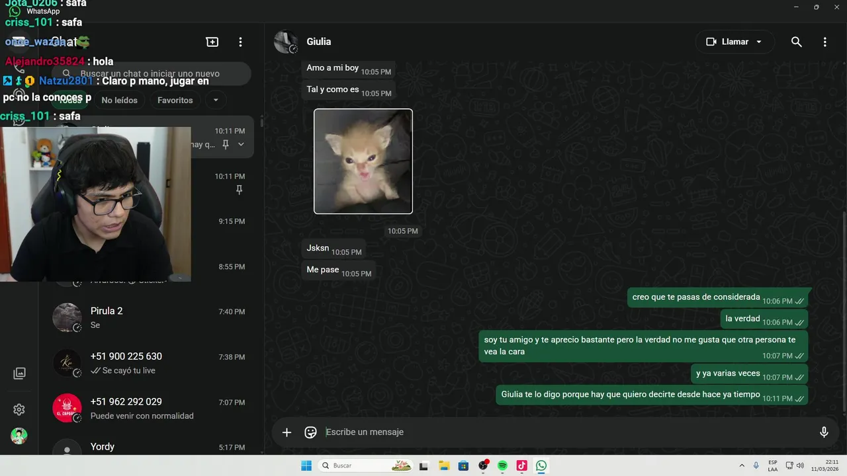Open Task View icon in taskbar

pyautogui.click(x=424, y=465)
